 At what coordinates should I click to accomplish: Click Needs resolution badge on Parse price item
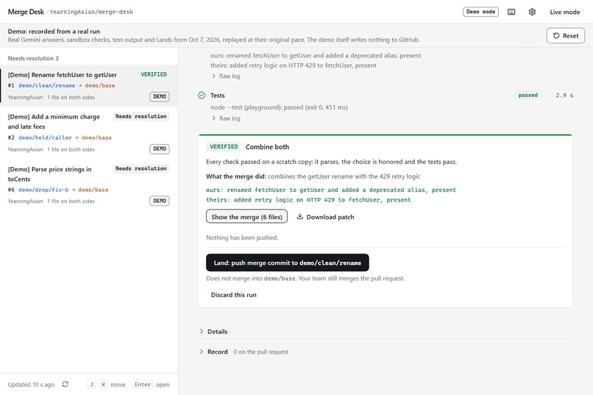tap(141, 168)
